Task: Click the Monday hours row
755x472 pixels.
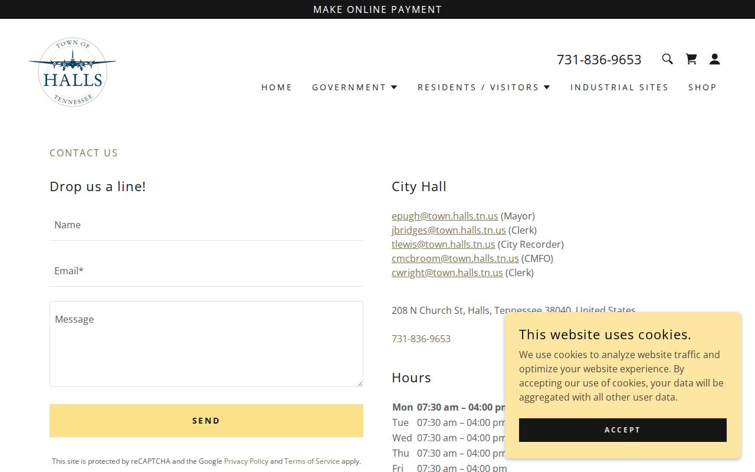Action: [x=449, y=407]
